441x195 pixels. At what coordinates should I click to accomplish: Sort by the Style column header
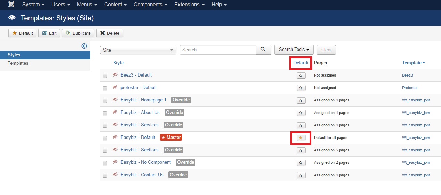pos(118,63)
